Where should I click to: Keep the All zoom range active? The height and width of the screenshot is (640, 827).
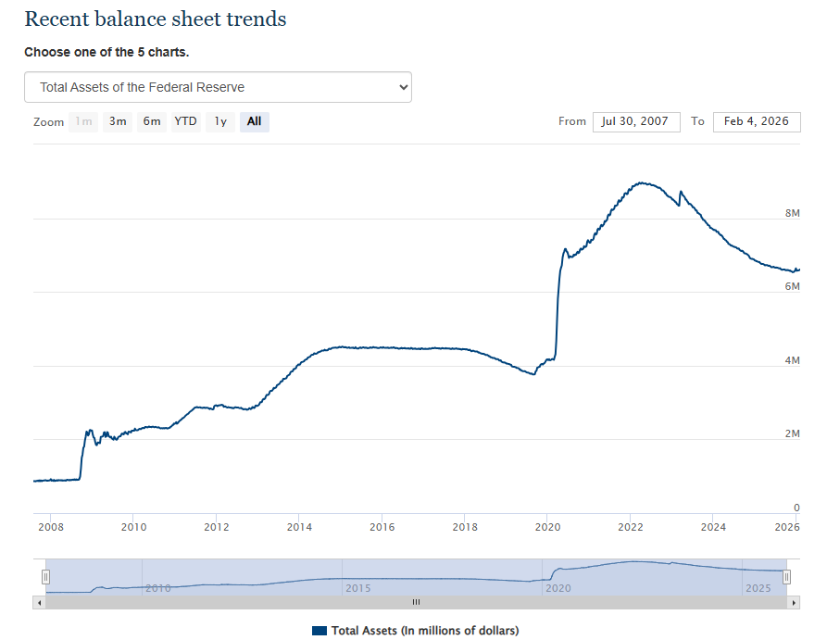(254, 121)
